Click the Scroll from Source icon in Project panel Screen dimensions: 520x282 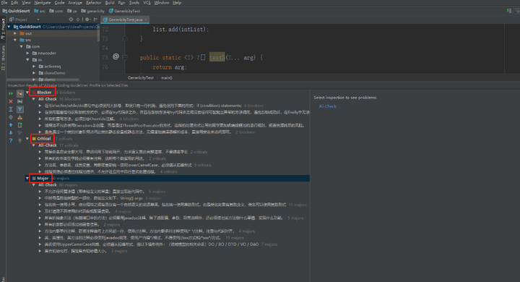pos(71,20)
